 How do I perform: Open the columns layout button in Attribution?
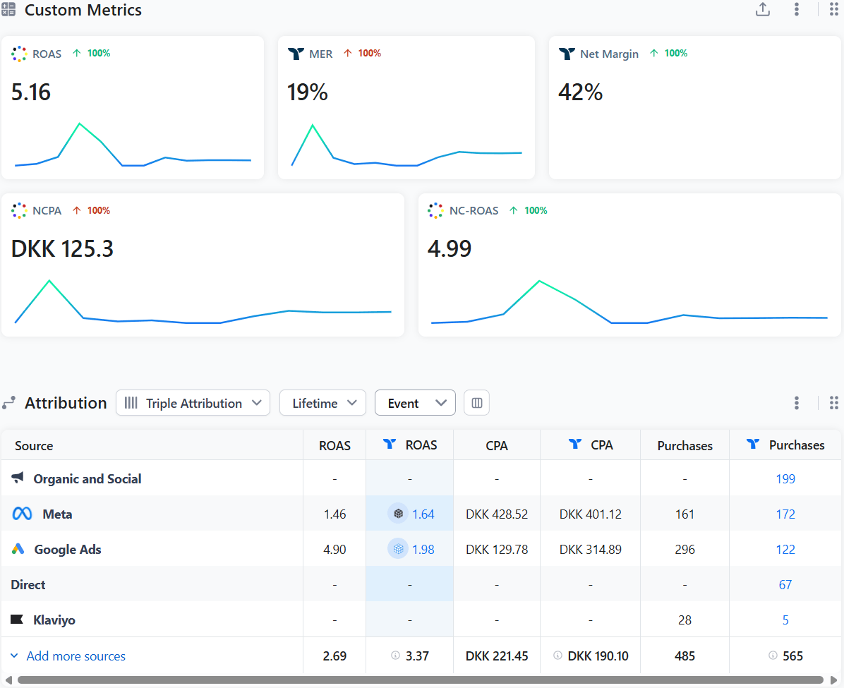477,403
